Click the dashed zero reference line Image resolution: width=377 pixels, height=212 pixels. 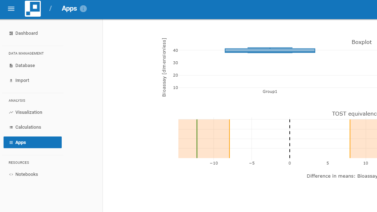pos(290,139)
